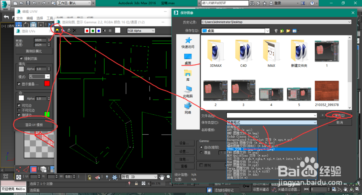Toggle 强制双面 checkbox
Viewport: 362px width, 195px height.
click(21, 59)
